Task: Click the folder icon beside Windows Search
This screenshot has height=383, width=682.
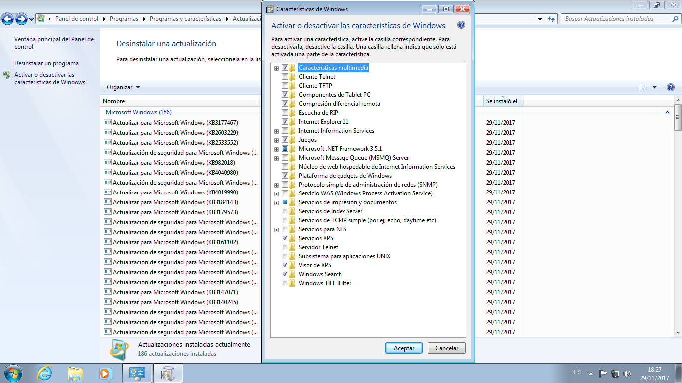Action: (292, 274)
